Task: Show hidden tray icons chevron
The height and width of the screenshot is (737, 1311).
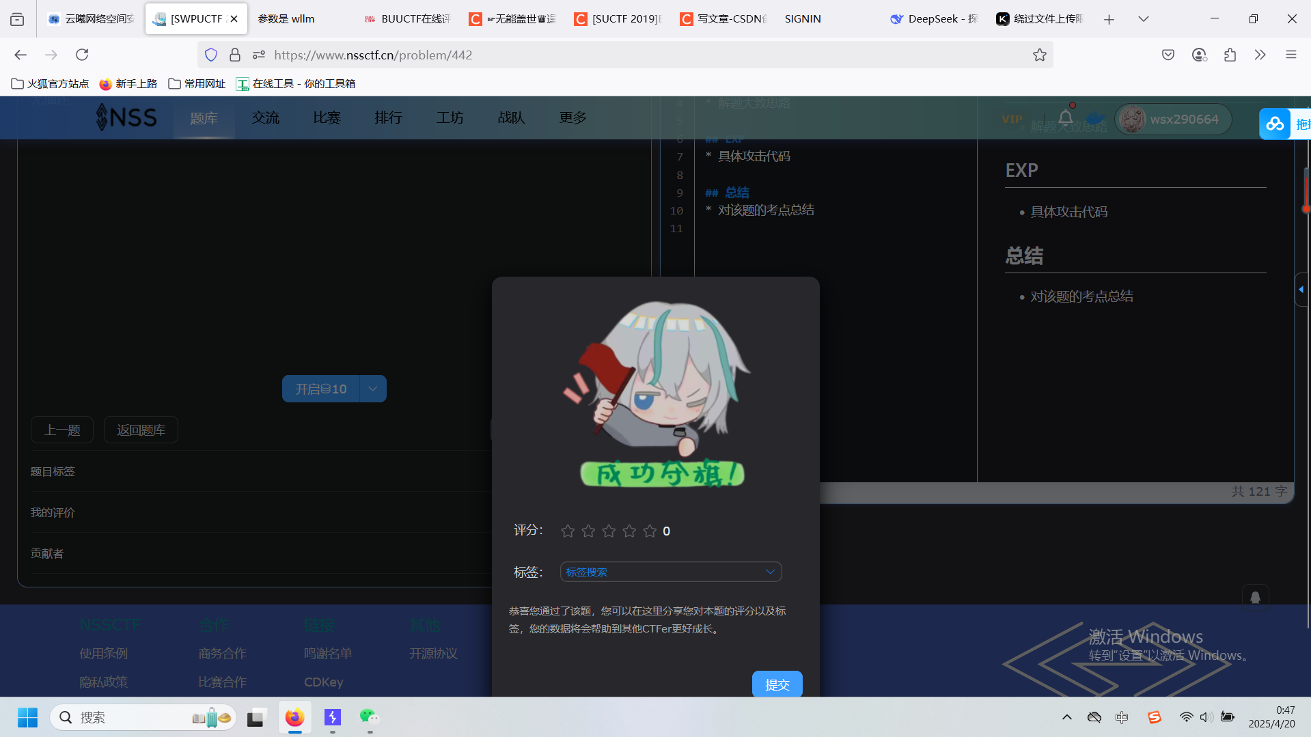Action: [1066, 717]
